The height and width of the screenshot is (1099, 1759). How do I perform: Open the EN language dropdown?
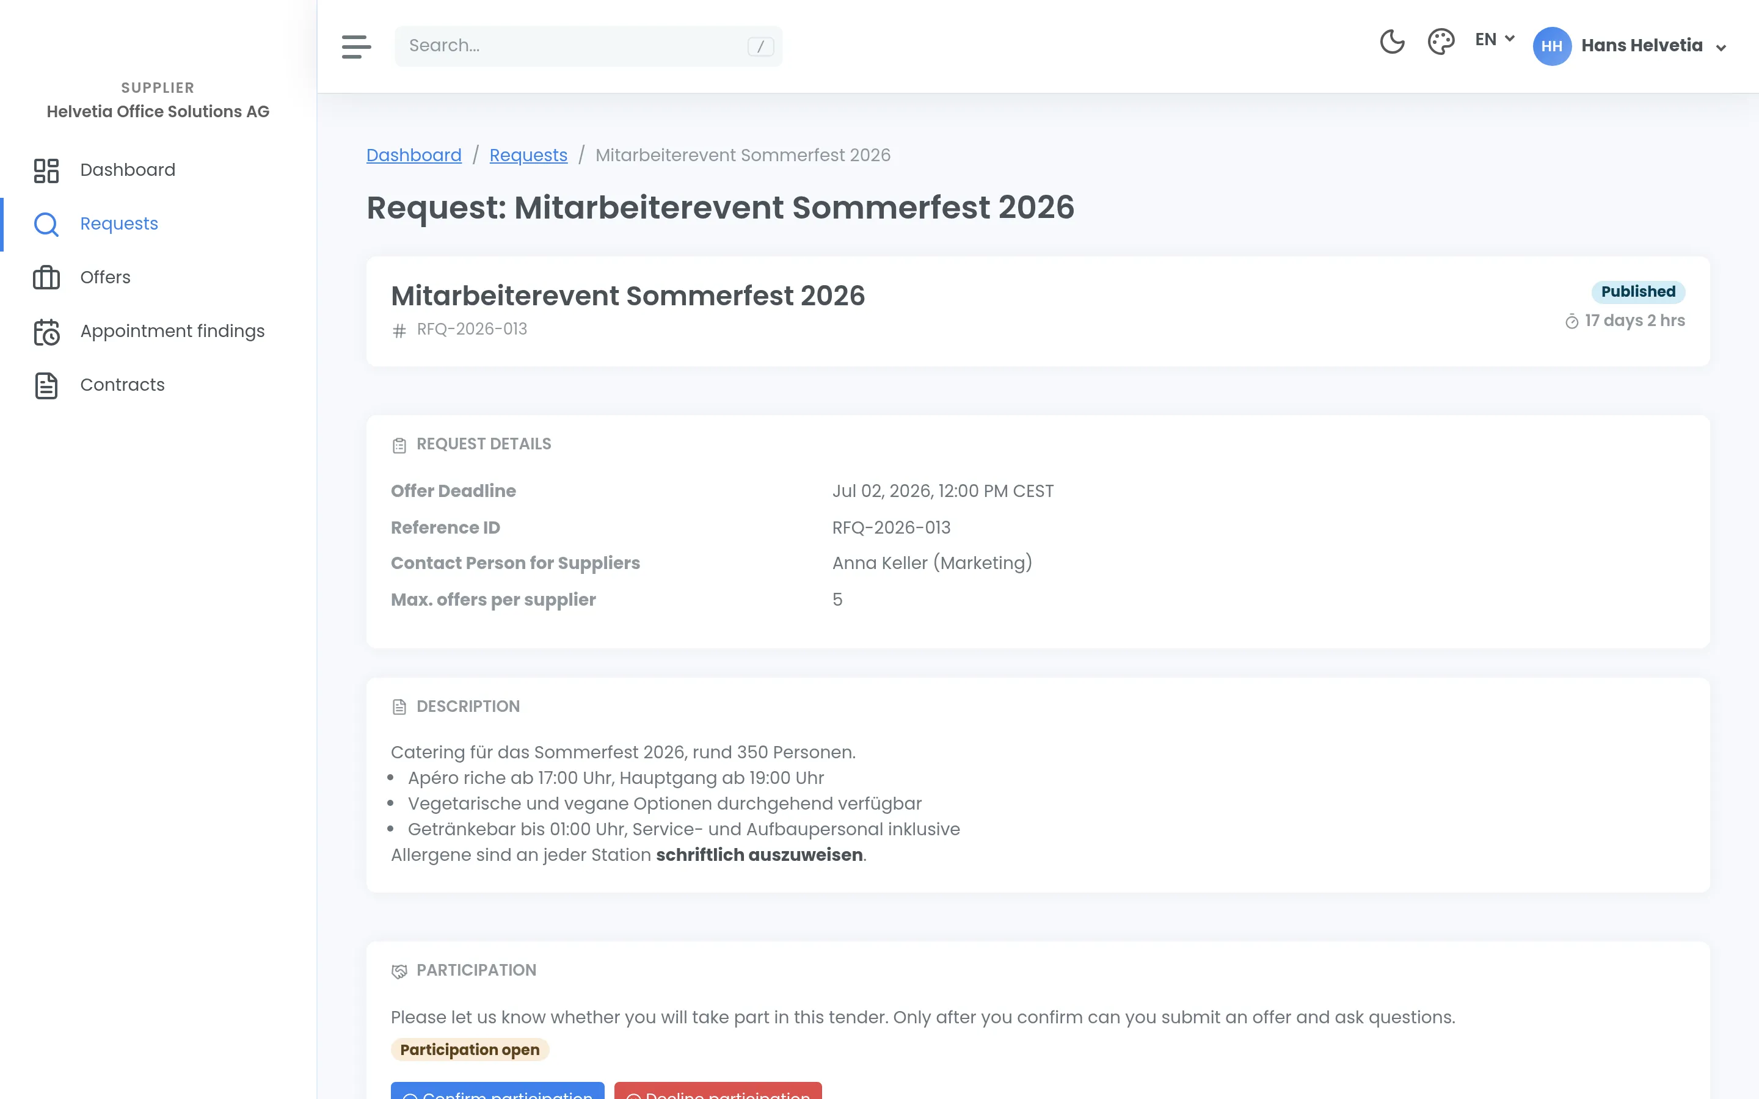pos(1495,39)
